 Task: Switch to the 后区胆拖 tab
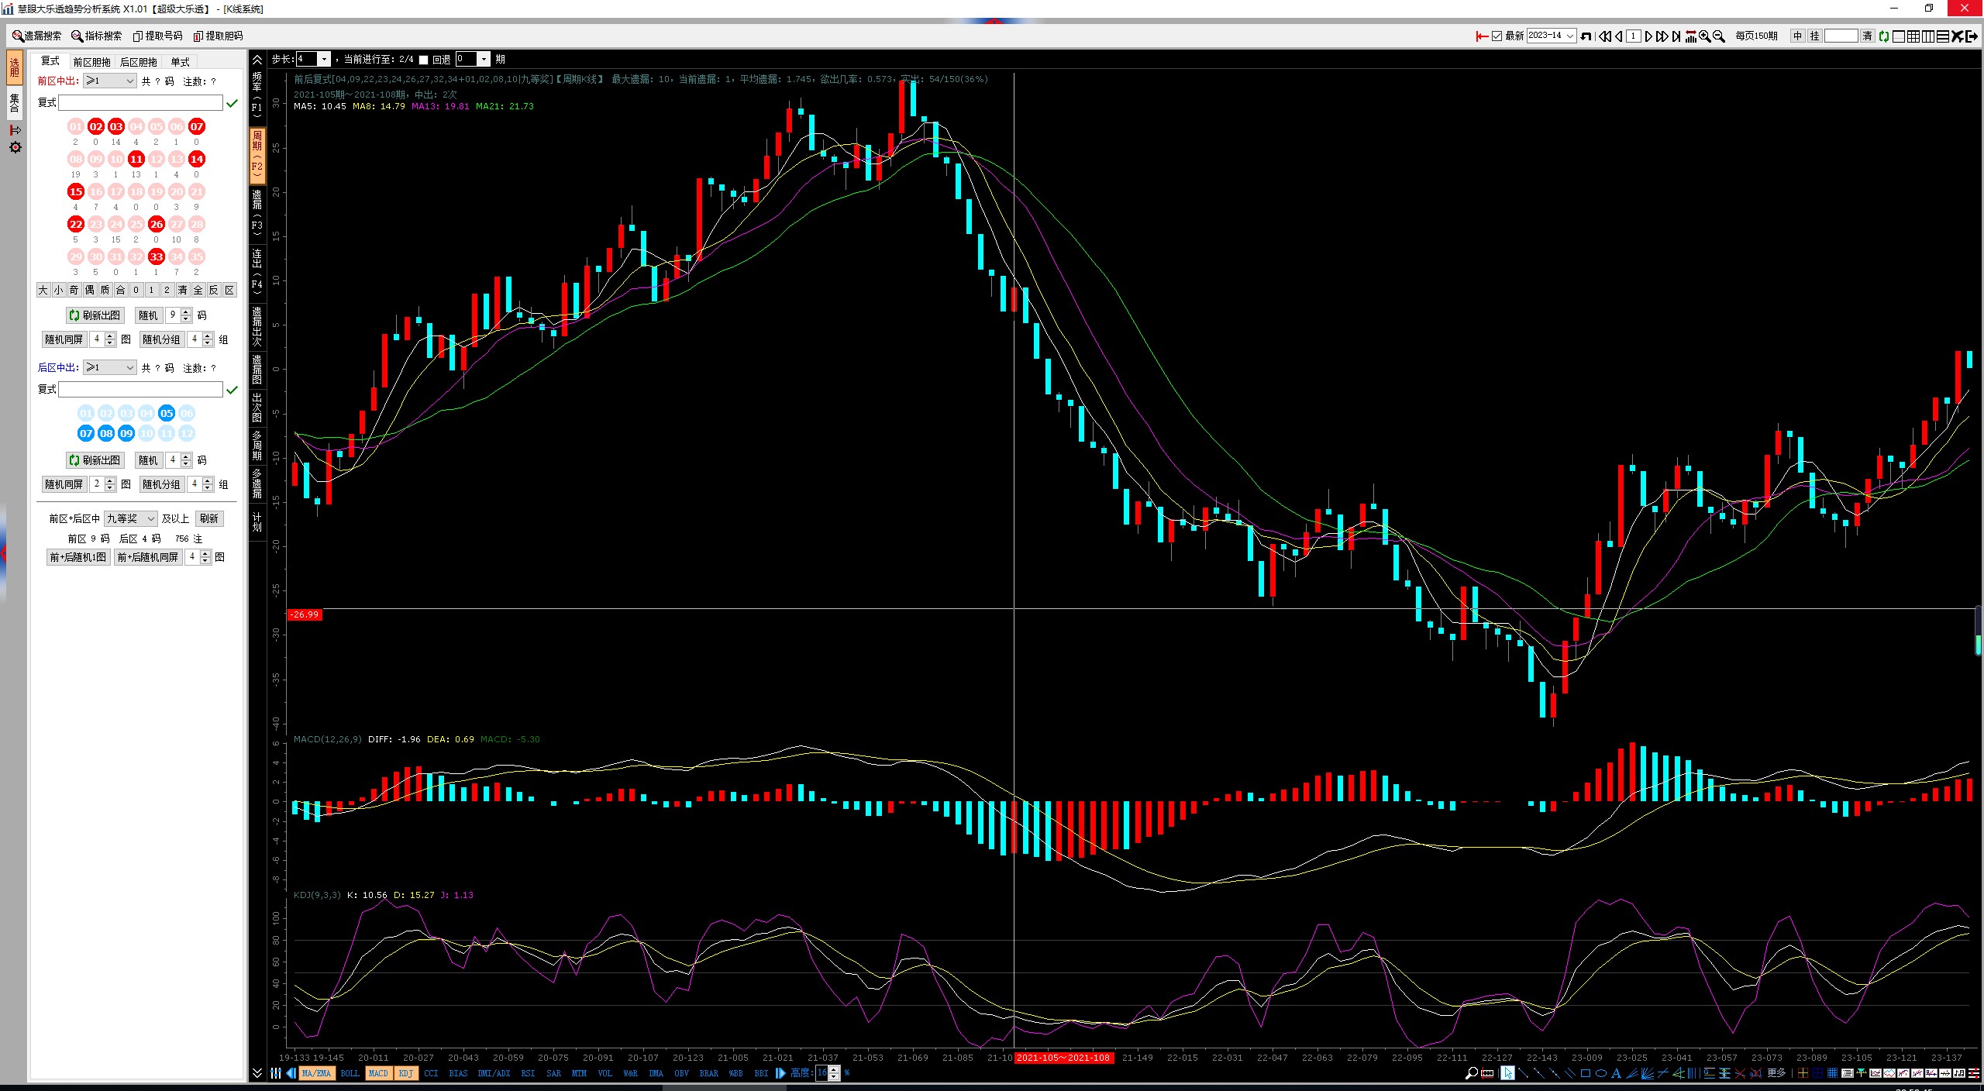[138, 62]
